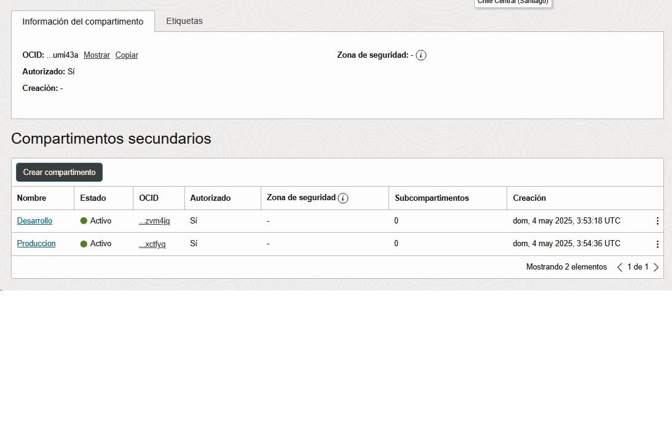Click the Crear compartimento button
Viewport: 672px width, 447px height.
click(59, 172)
